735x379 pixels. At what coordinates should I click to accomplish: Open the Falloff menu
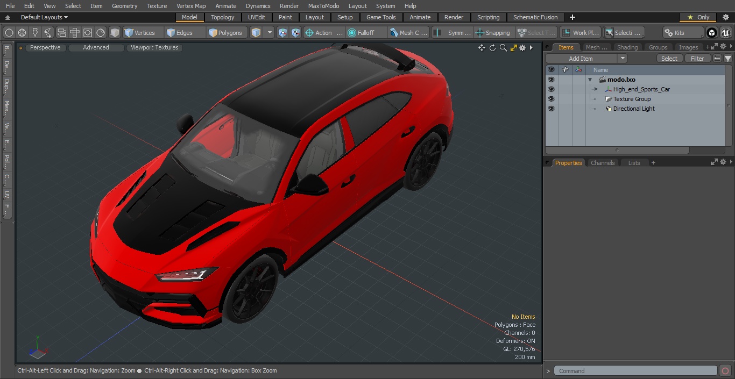(366, 33)
